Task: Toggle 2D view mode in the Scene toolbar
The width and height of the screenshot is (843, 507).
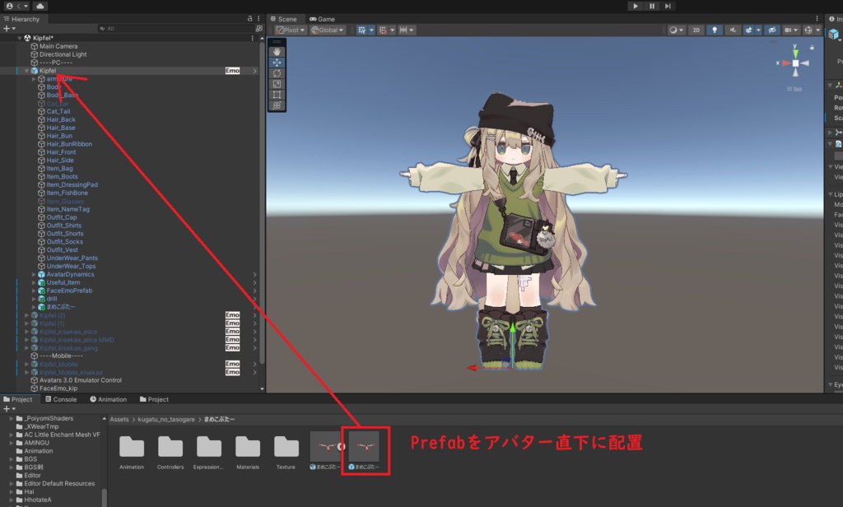Action: (696, 30)
